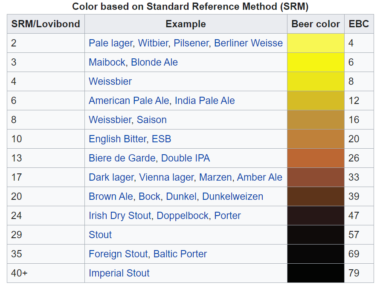Open the Saison link
Viewport: 380px width, 288px height.
[151, 120]
